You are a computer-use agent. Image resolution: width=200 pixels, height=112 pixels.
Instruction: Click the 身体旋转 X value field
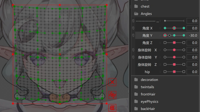pos(192,50)
